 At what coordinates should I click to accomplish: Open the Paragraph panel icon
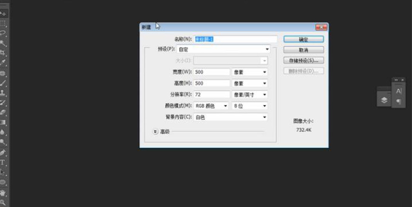pos(399,102)
